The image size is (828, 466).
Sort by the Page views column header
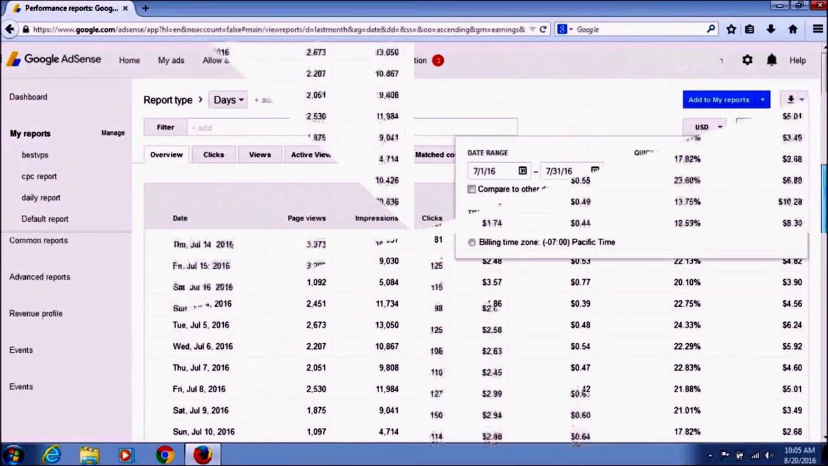pos(306,218)
